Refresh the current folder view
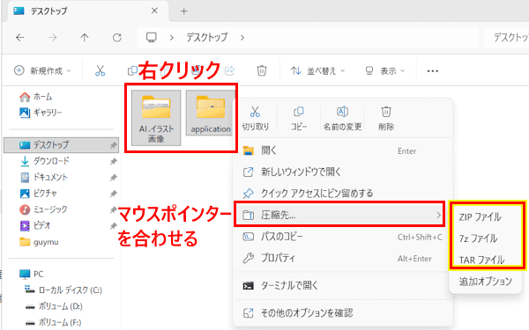The height and width of the screenshot is (330, 529). [x=117, y=37]
